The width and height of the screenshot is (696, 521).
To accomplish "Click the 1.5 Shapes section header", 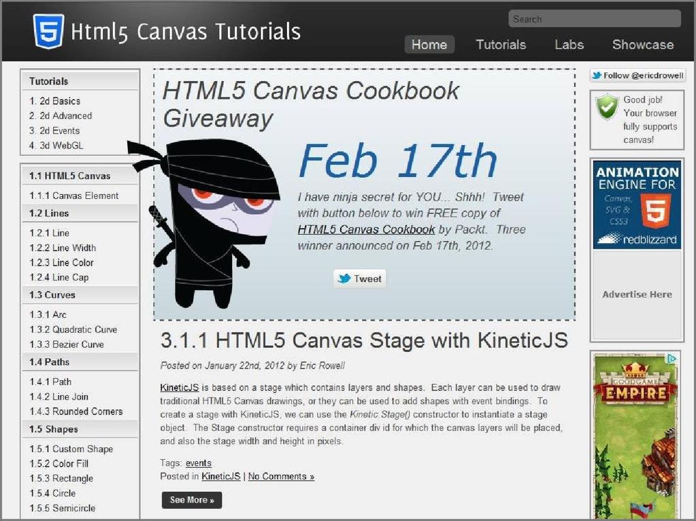I will [80, 429].
